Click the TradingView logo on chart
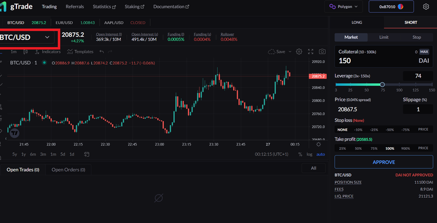 [x=15, y=133]
